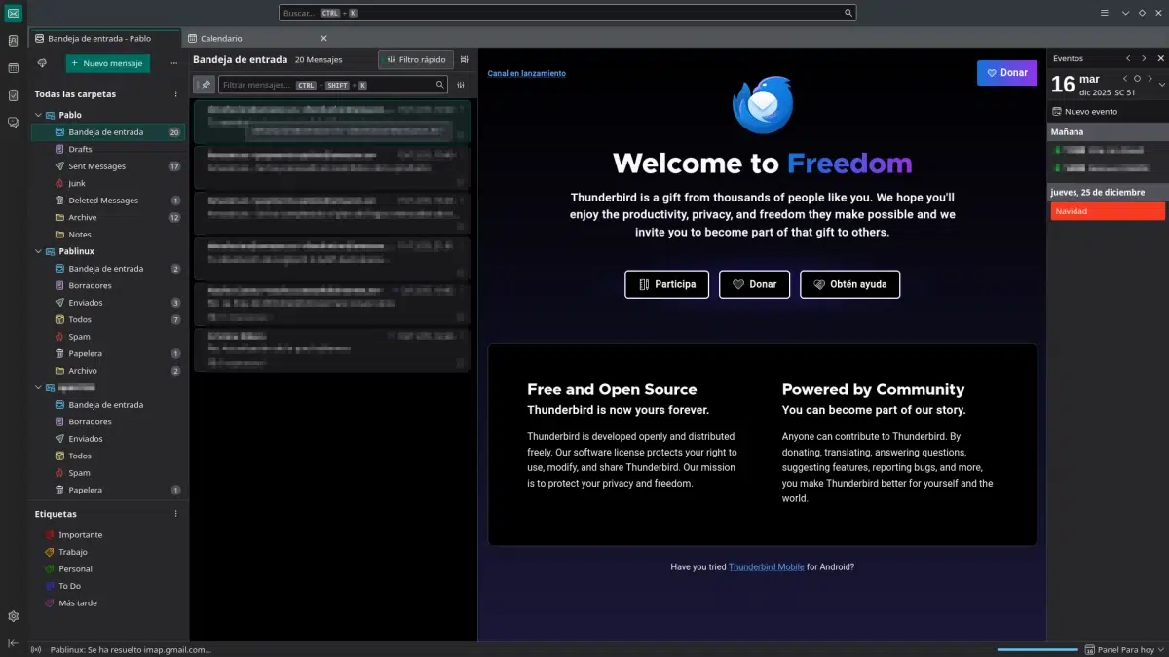Toggle the pin to keep filters applied
The image size is (1169, 657).
click(204, 85)
